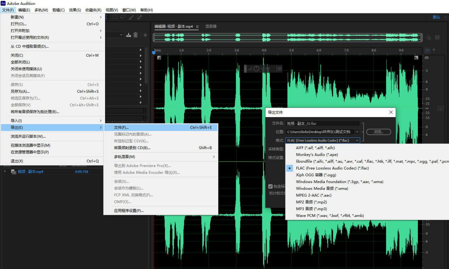Choose 导出(E) in File menu
The height and width of the screenshot is (269, 449).
pyautogui.click(x=52, y=127)
